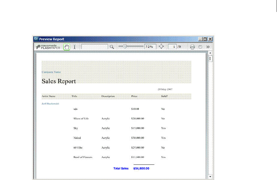
Task: Click the 'Sky' title entry
Action: click(75, 128)
